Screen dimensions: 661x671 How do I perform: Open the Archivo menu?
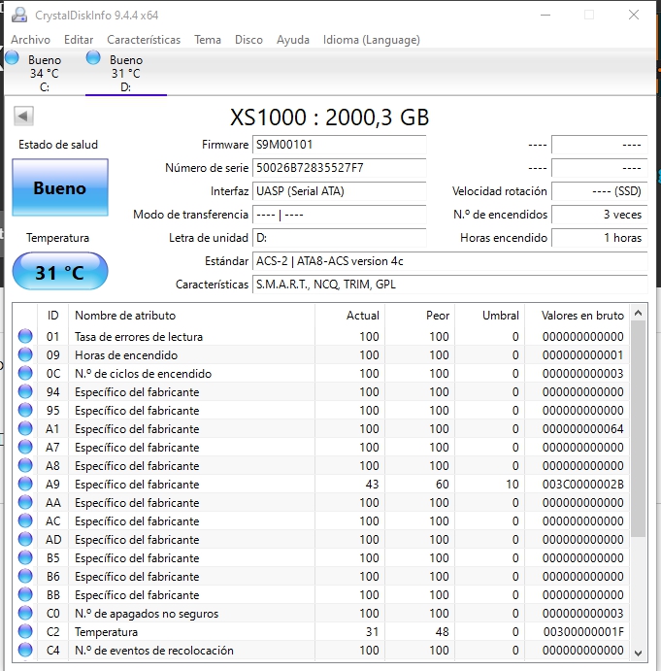coord(30,40)
